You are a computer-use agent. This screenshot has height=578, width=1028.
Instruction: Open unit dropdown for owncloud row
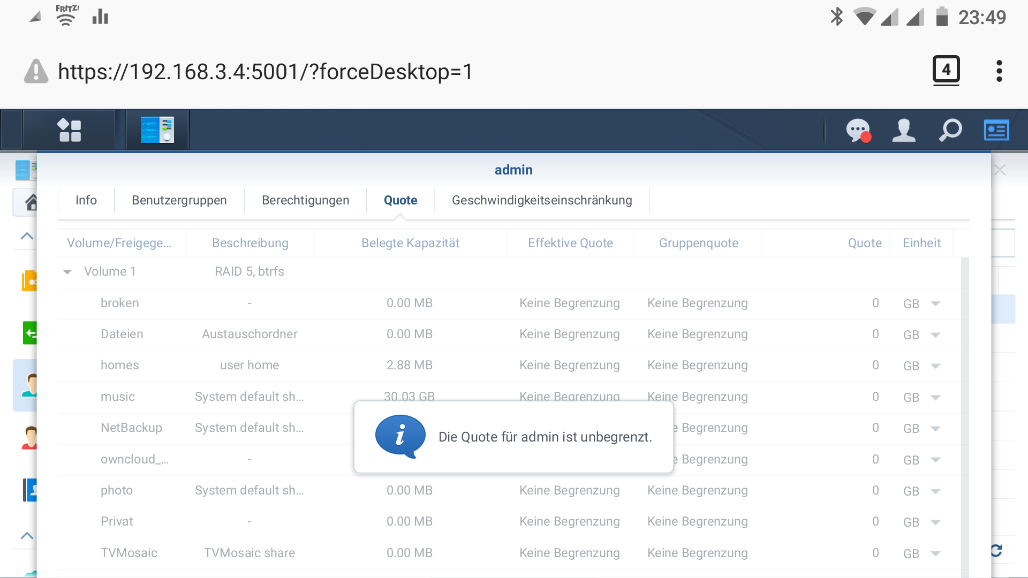click(x=935, y=460)
